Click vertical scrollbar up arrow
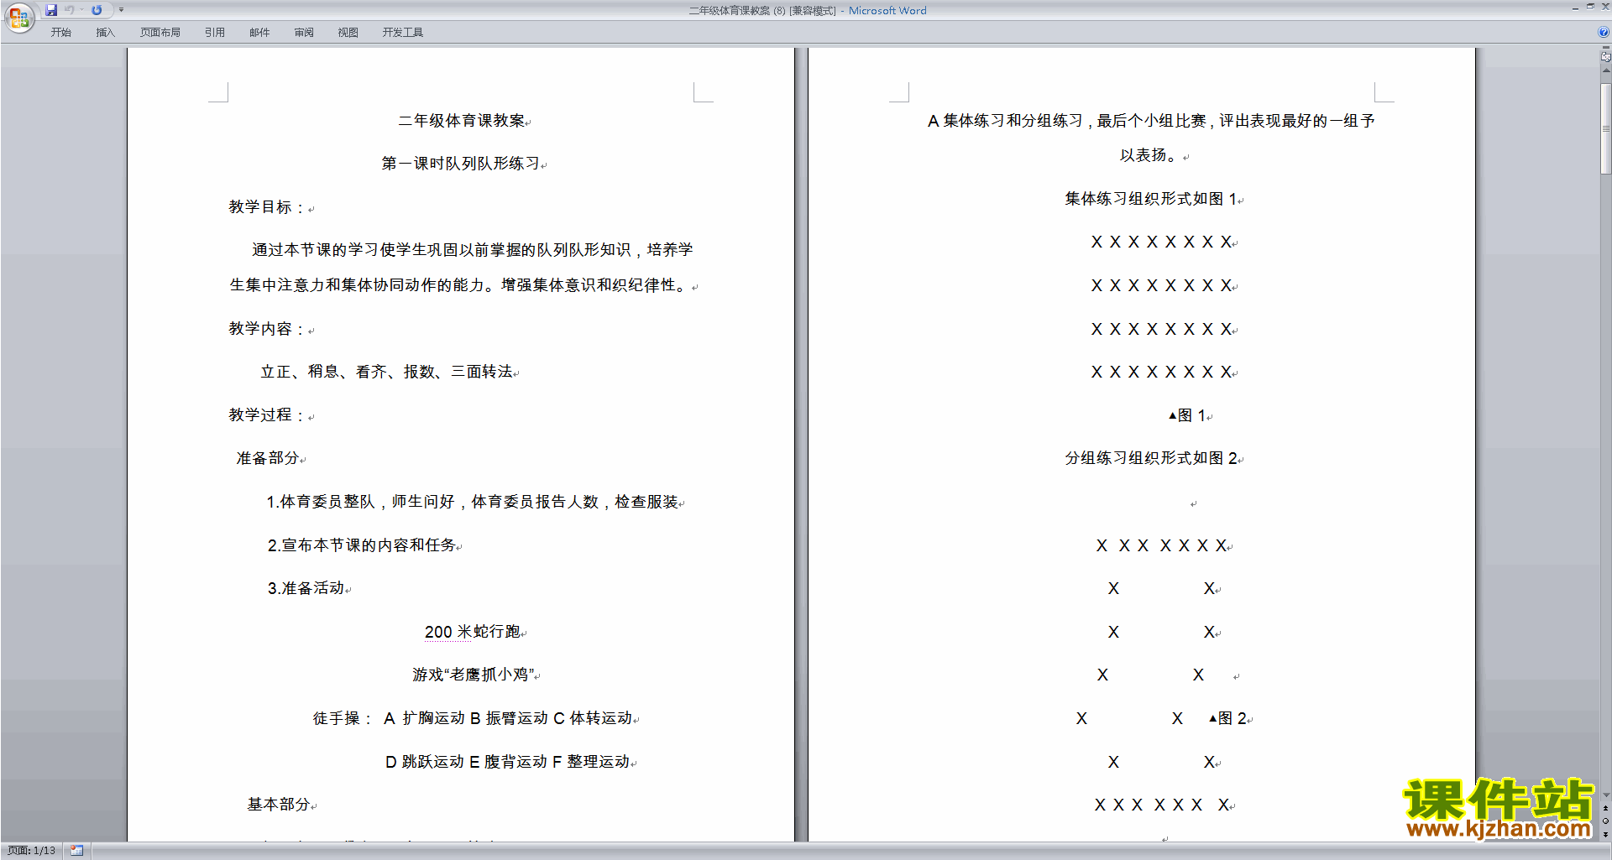This screenshot has height=860, width=1612. 1605,70
